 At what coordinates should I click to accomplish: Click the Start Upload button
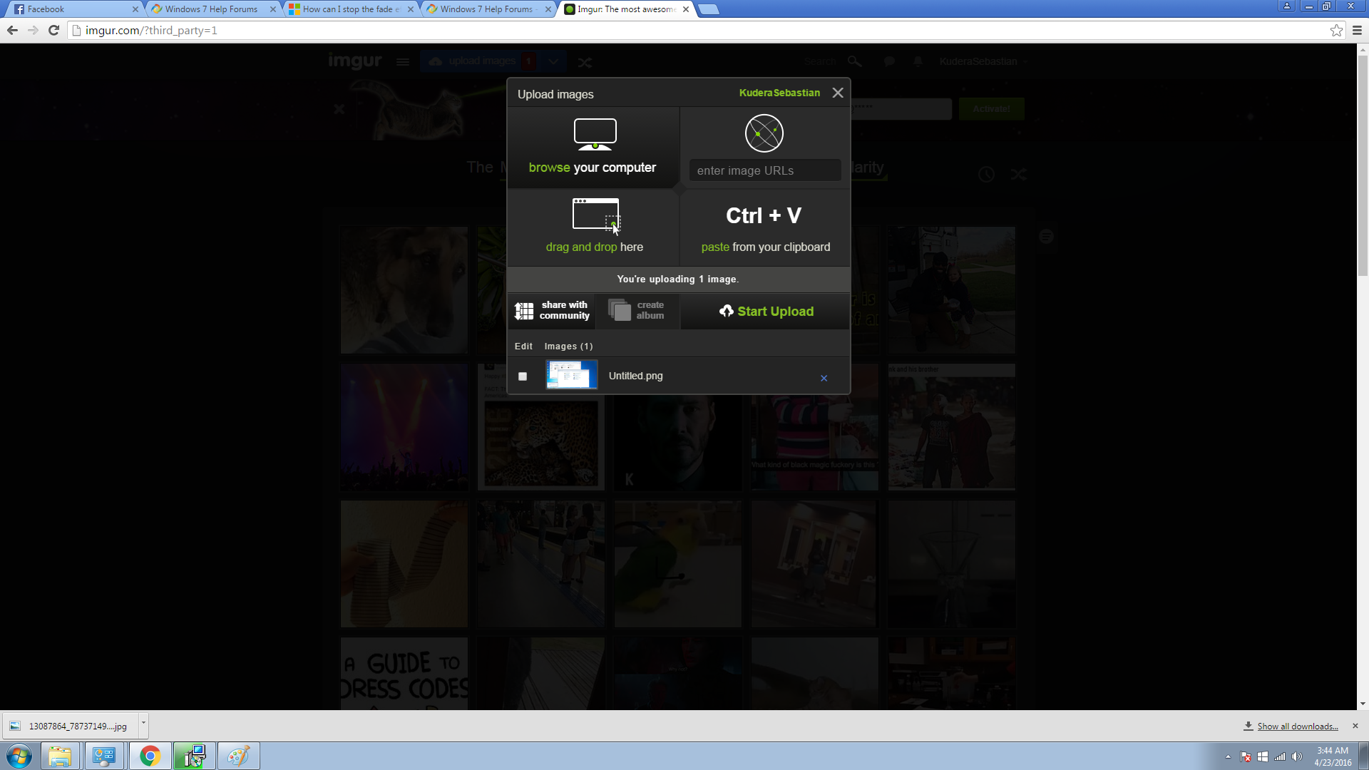[x=766, y=312]
